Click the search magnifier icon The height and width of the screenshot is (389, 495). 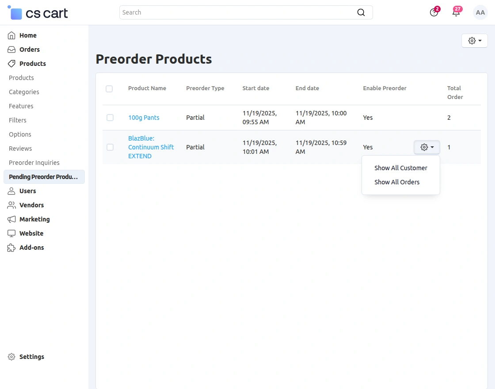tap(361, 12)
